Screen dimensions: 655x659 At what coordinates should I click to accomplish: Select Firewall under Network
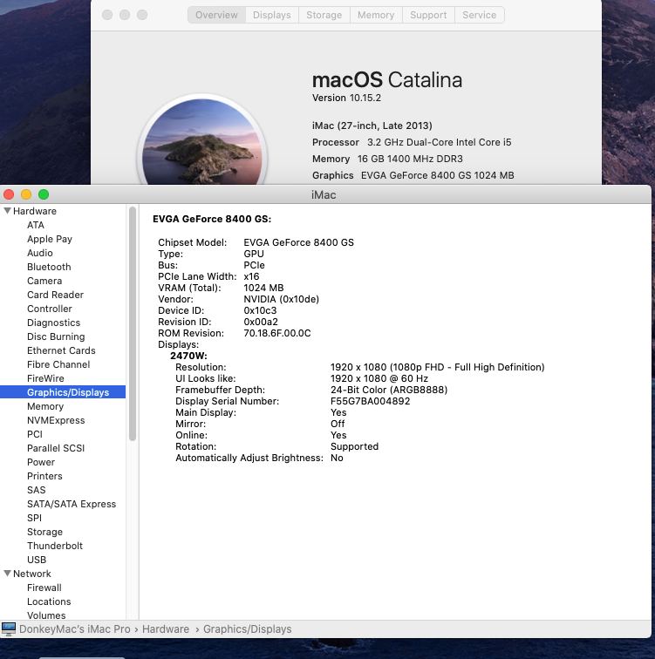[x=44, y=588]
